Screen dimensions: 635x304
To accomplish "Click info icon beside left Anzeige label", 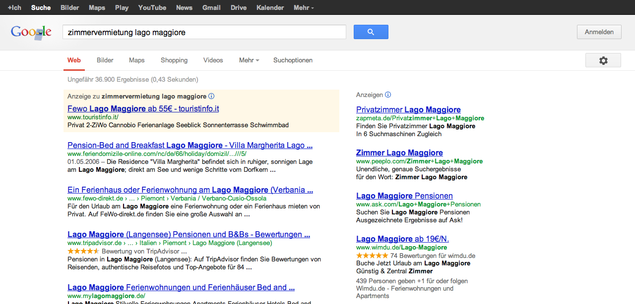I will pyautogui.click(x=211, y=96).
